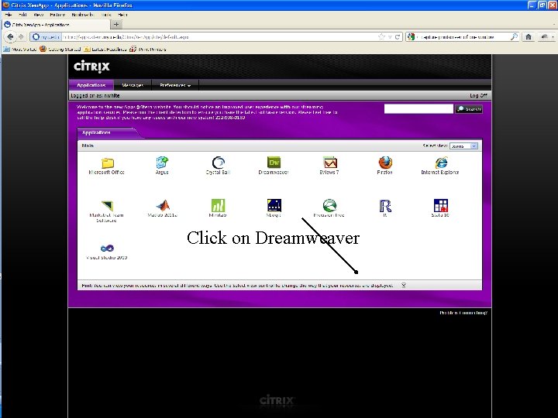Open Most Visited bookmark
This screenshot has height=418, width=558.
coord(20,49)
